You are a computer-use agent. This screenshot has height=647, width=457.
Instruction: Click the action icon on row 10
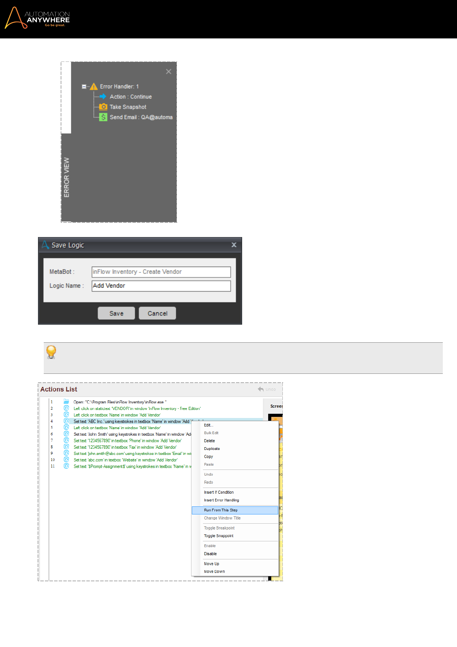point(66,460)
